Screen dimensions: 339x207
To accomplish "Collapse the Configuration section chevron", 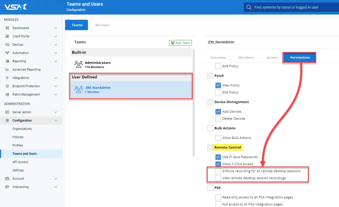I will point(55,121).
